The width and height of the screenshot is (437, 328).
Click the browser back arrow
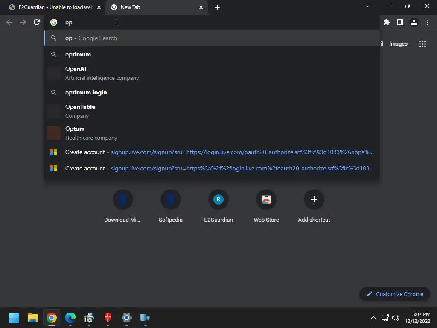[x=9, y=22]
